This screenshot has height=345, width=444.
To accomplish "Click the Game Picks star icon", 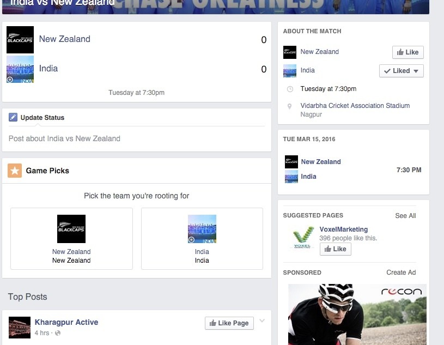I will click(x=15, y=171).
